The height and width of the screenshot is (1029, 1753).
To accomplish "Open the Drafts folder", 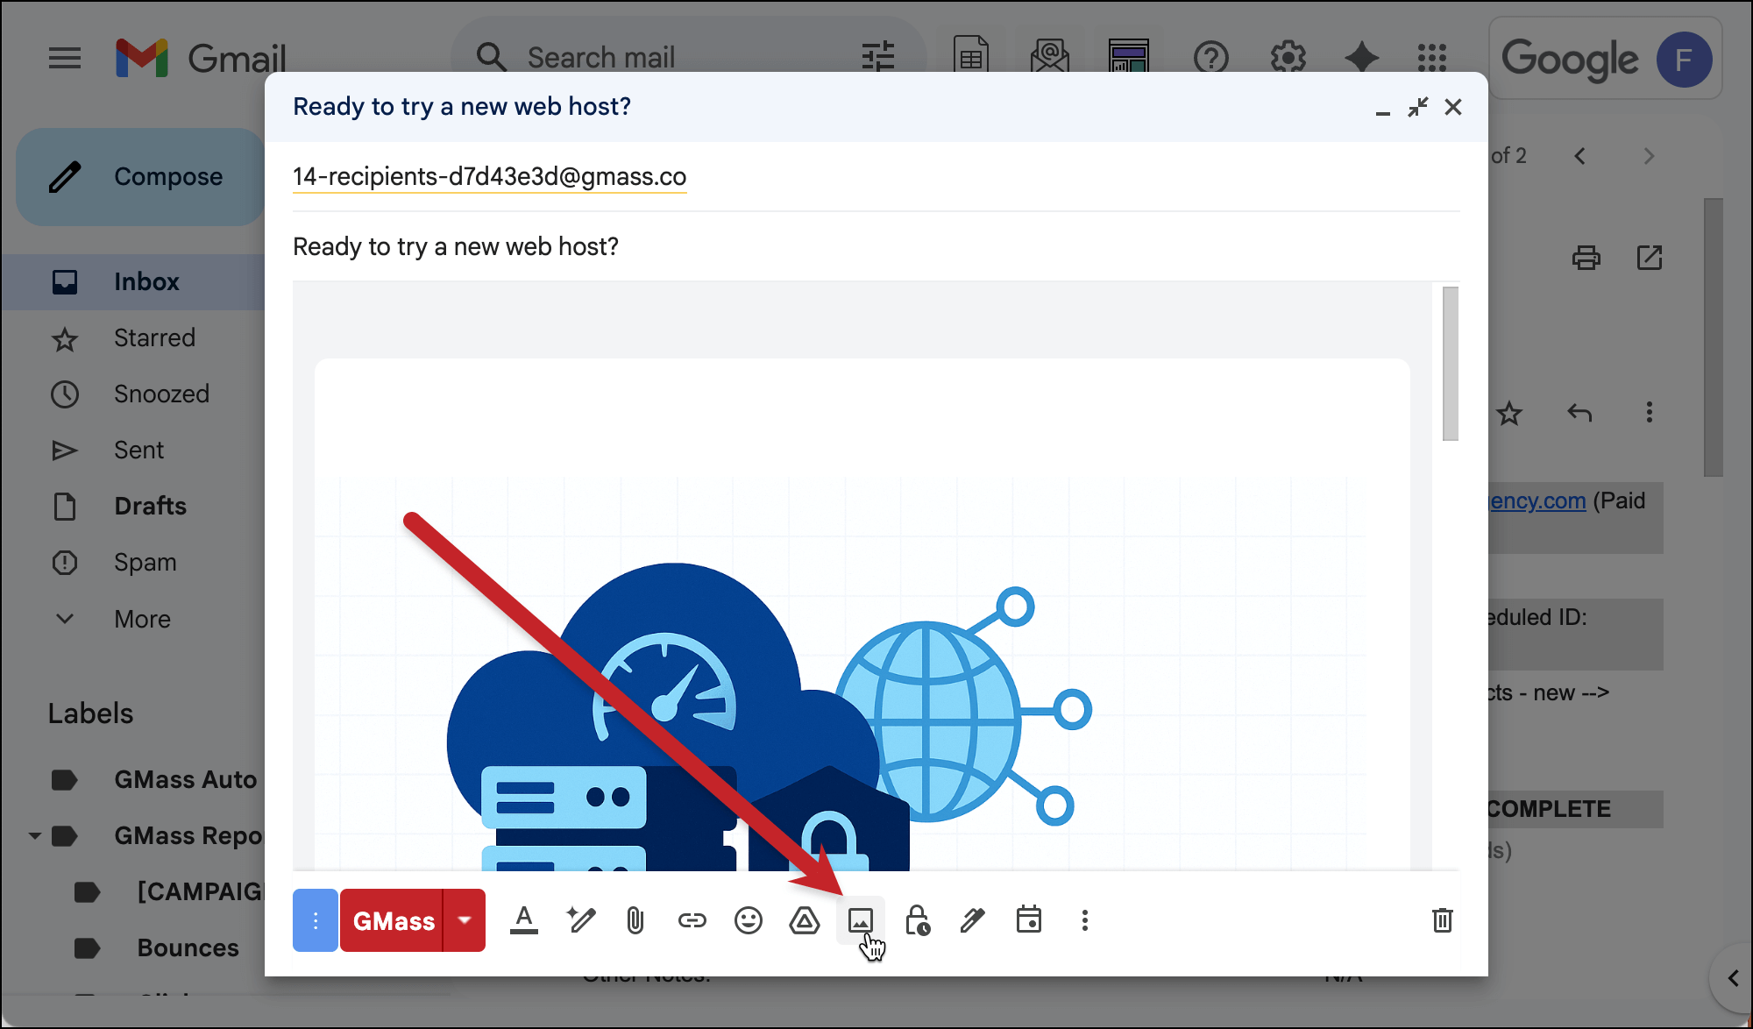I will tap(150, 507).
